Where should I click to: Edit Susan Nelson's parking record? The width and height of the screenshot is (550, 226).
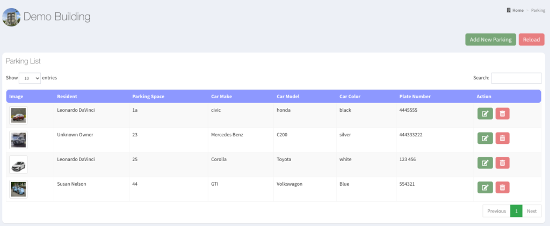[484, 187]
